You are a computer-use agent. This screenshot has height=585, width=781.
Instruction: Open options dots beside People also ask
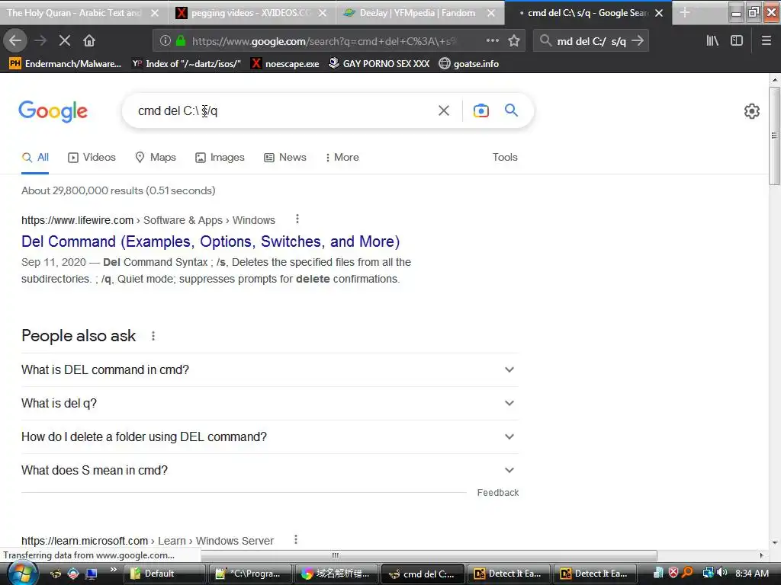(153, 336)
